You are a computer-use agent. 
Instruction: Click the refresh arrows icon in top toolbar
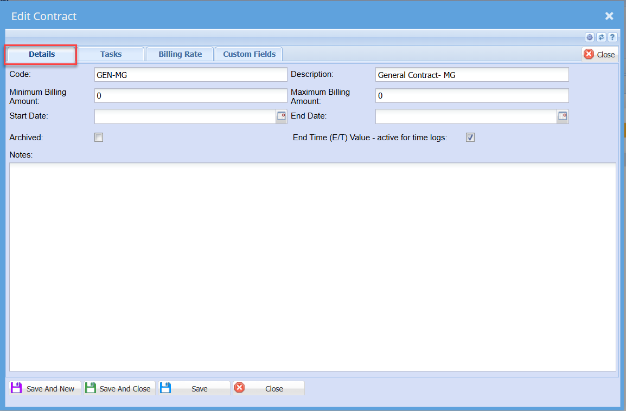(x=601, y=37)
